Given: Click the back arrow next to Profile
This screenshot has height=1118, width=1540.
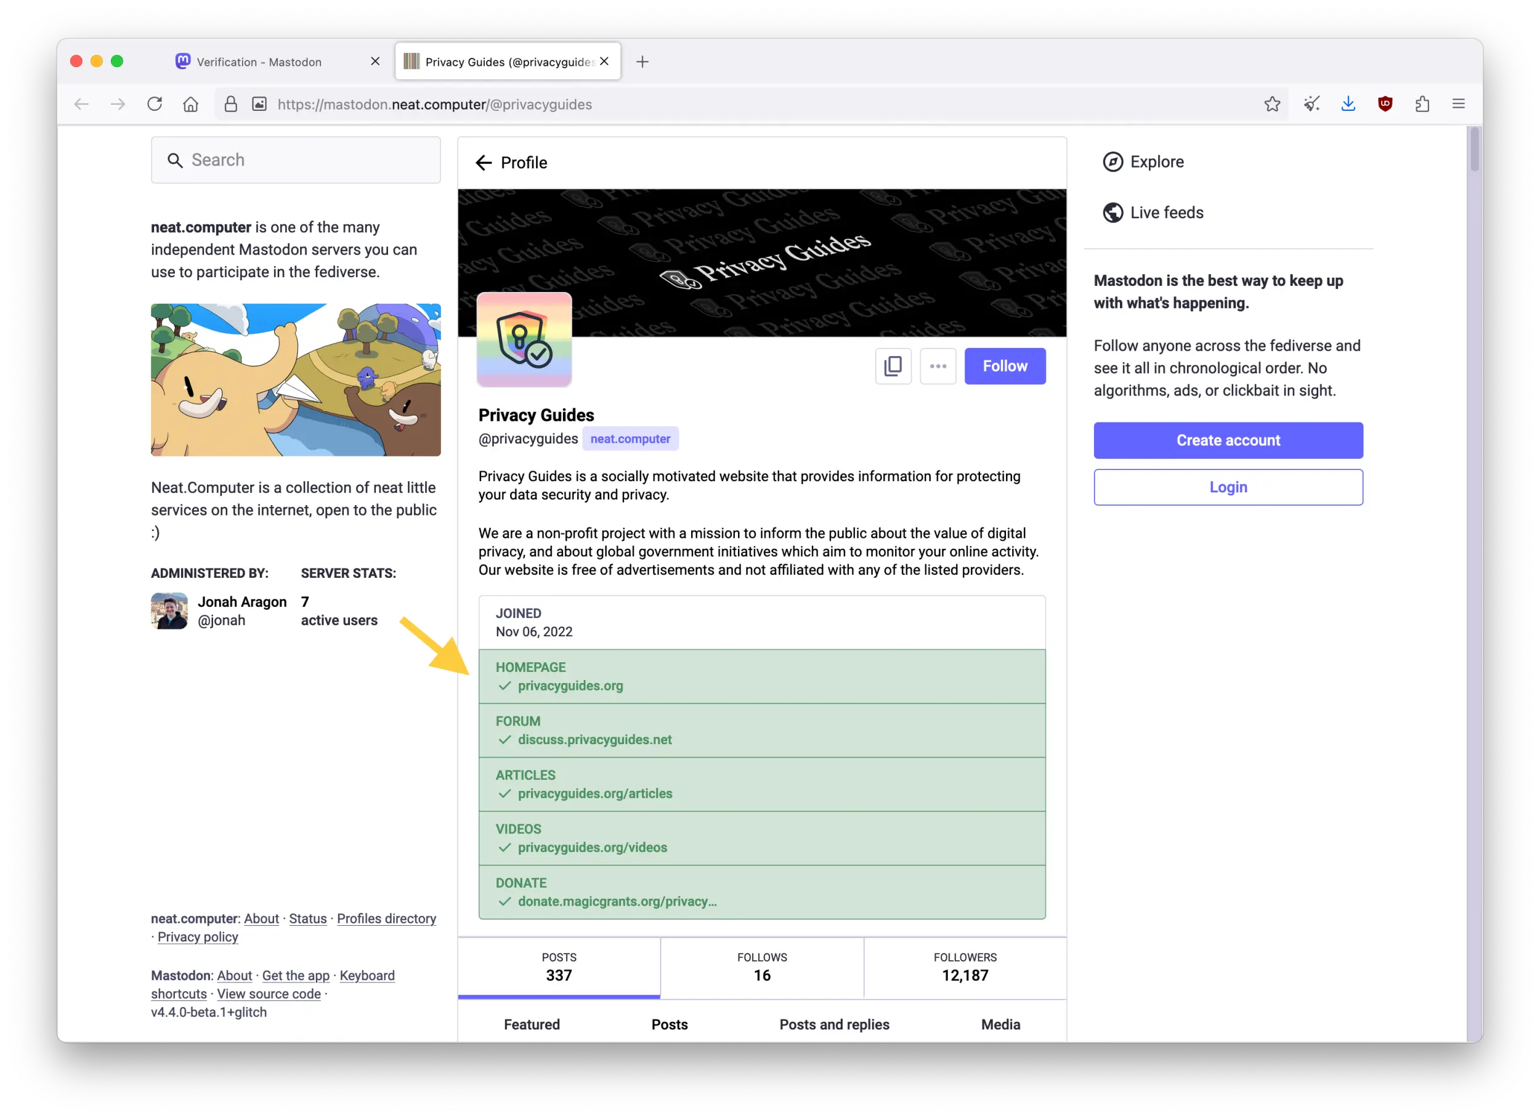Looking at the screenshot, I should [483, 162].
